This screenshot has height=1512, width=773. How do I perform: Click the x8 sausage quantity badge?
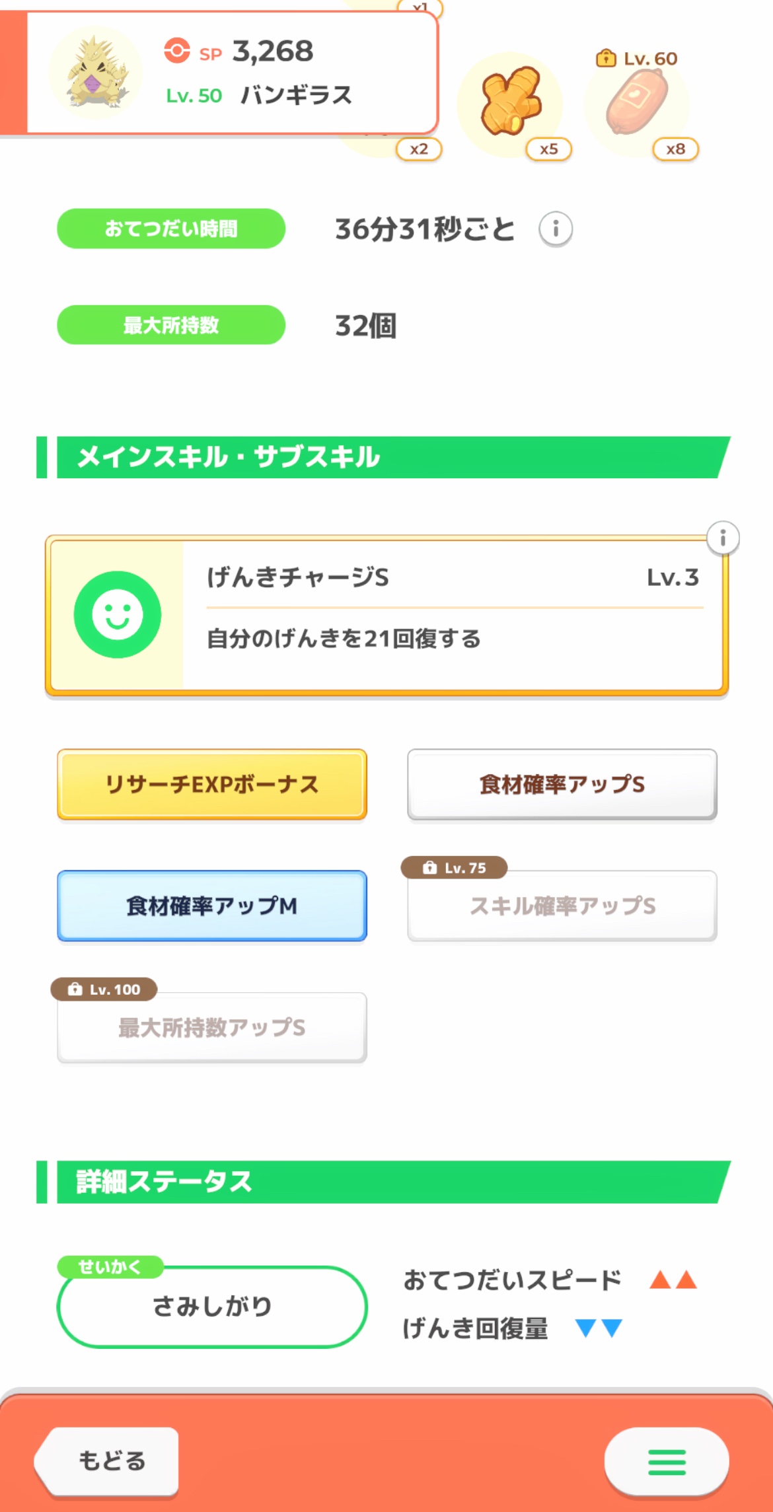point(675,149)
